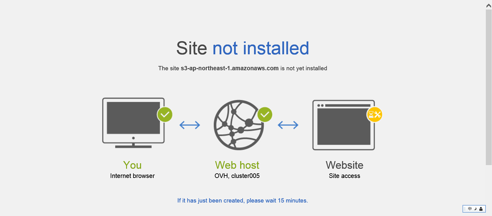
Task: Toggle the 中 Chinese input mode indicator
Action: tap(470, 209)
